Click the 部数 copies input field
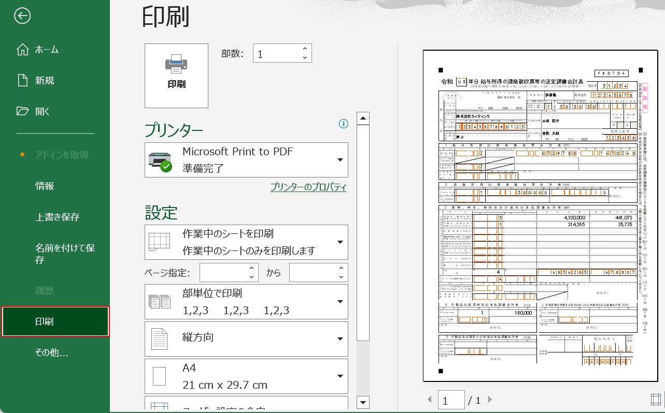 276,54
